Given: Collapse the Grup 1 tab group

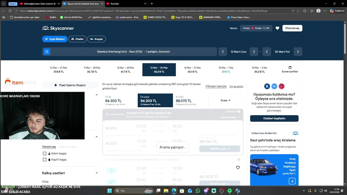Looking at the screenshot, I should pyautogui.click(x=13, y=4).
